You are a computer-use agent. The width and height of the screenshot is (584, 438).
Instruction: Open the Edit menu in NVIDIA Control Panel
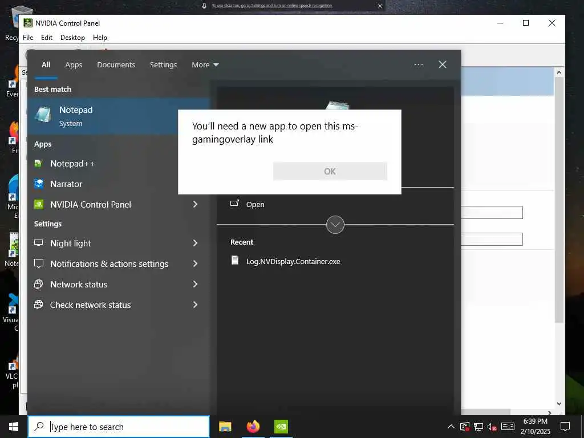point(47,38)
